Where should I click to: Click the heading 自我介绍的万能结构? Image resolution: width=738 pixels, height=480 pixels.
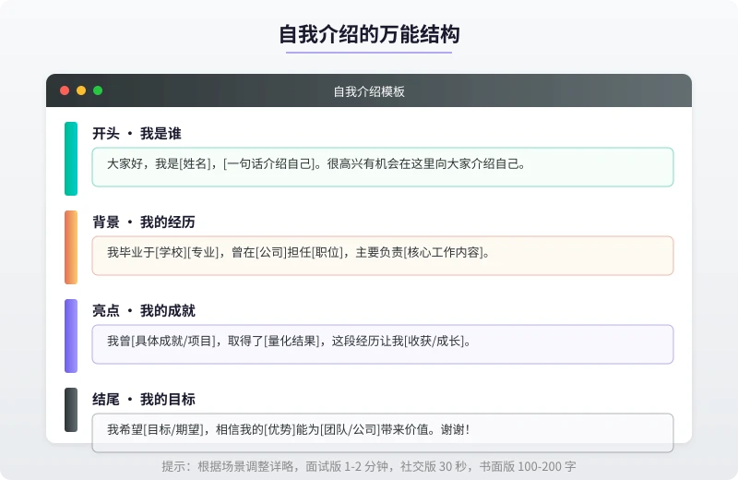369,34
